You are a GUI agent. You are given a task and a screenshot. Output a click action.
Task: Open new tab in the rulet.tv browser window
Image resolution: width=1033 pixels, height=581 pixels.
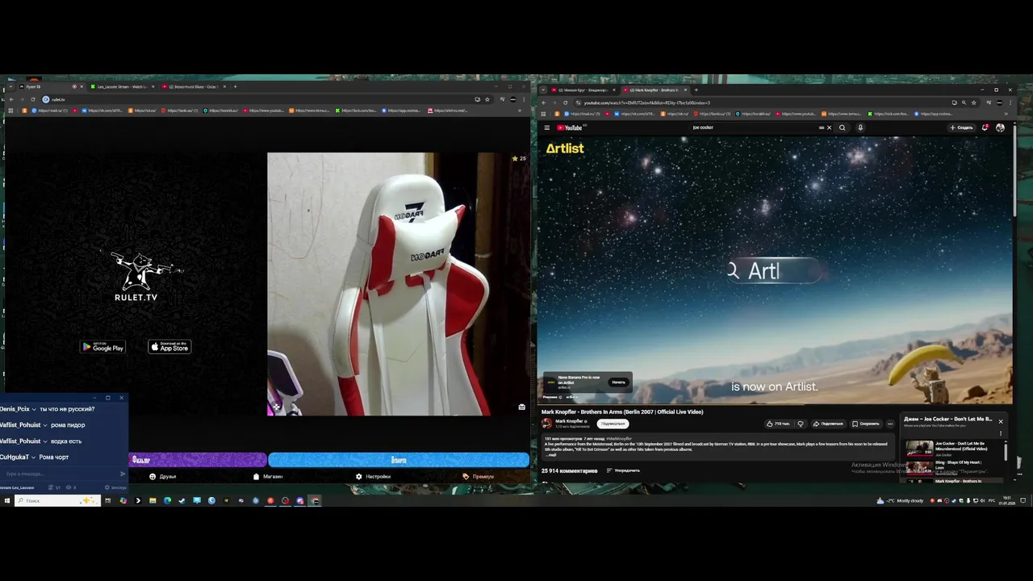click(235, 86)
